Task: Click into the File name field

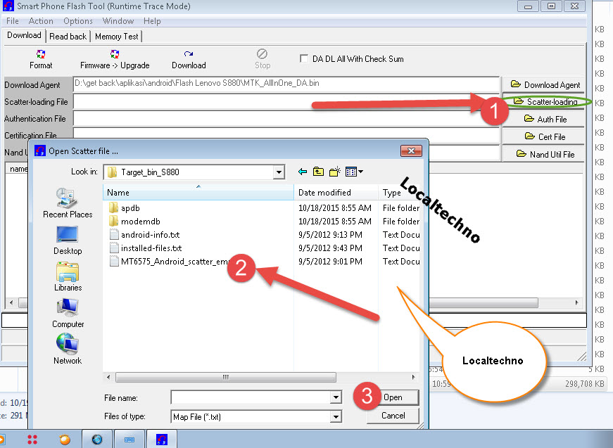Action: pos(251,397)
